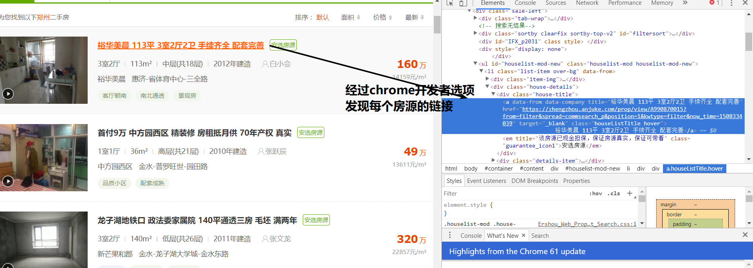Select the inspect element cursor icon

450,3
